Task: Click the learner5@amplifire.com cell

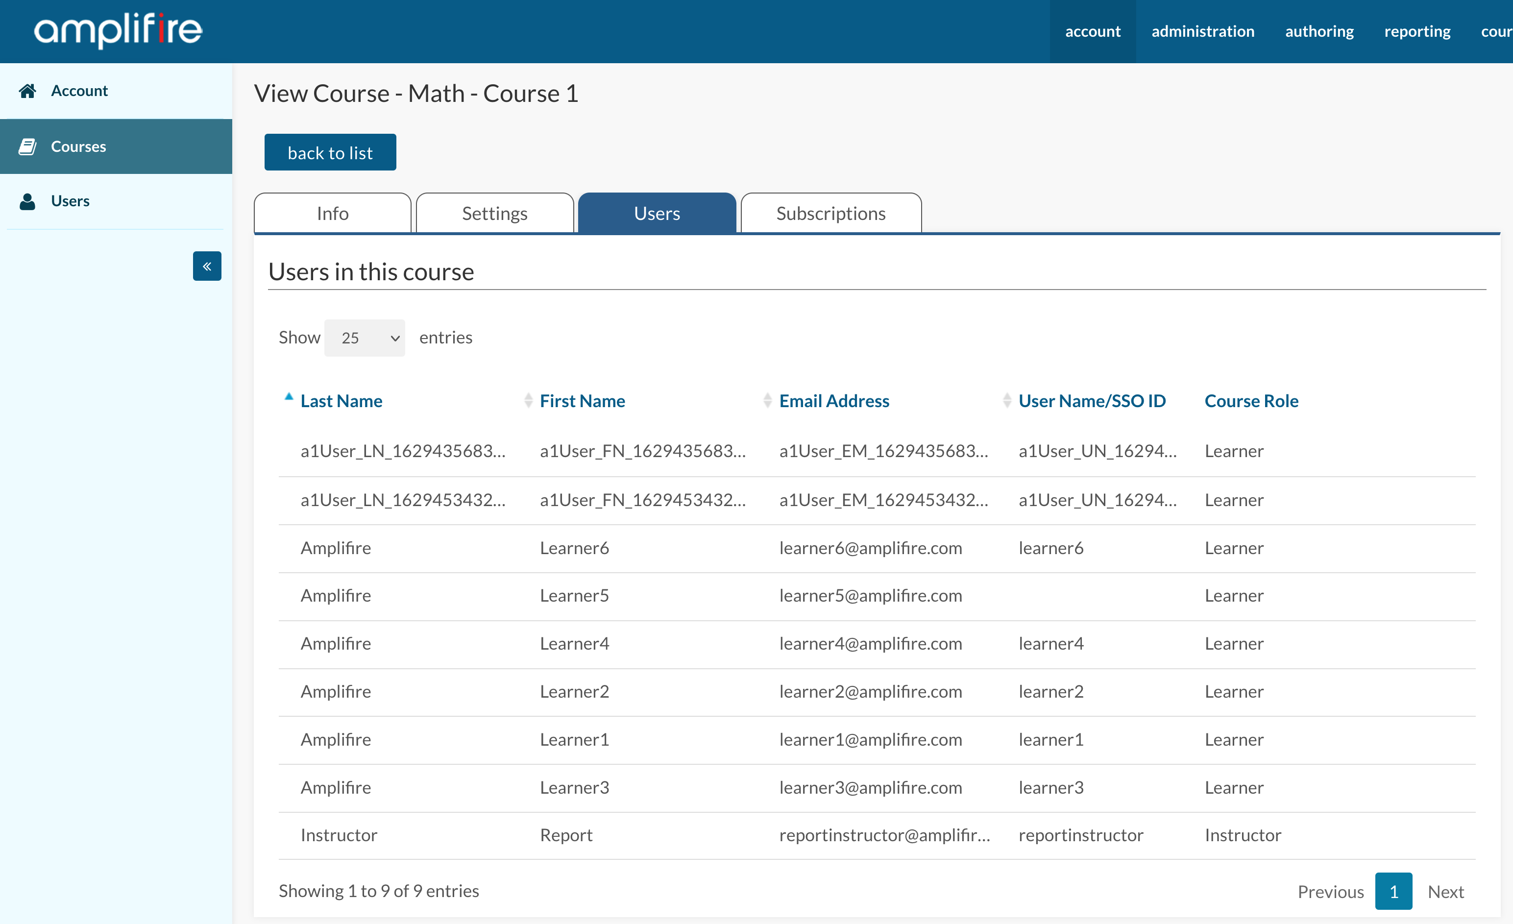Action: coord(870,596)
